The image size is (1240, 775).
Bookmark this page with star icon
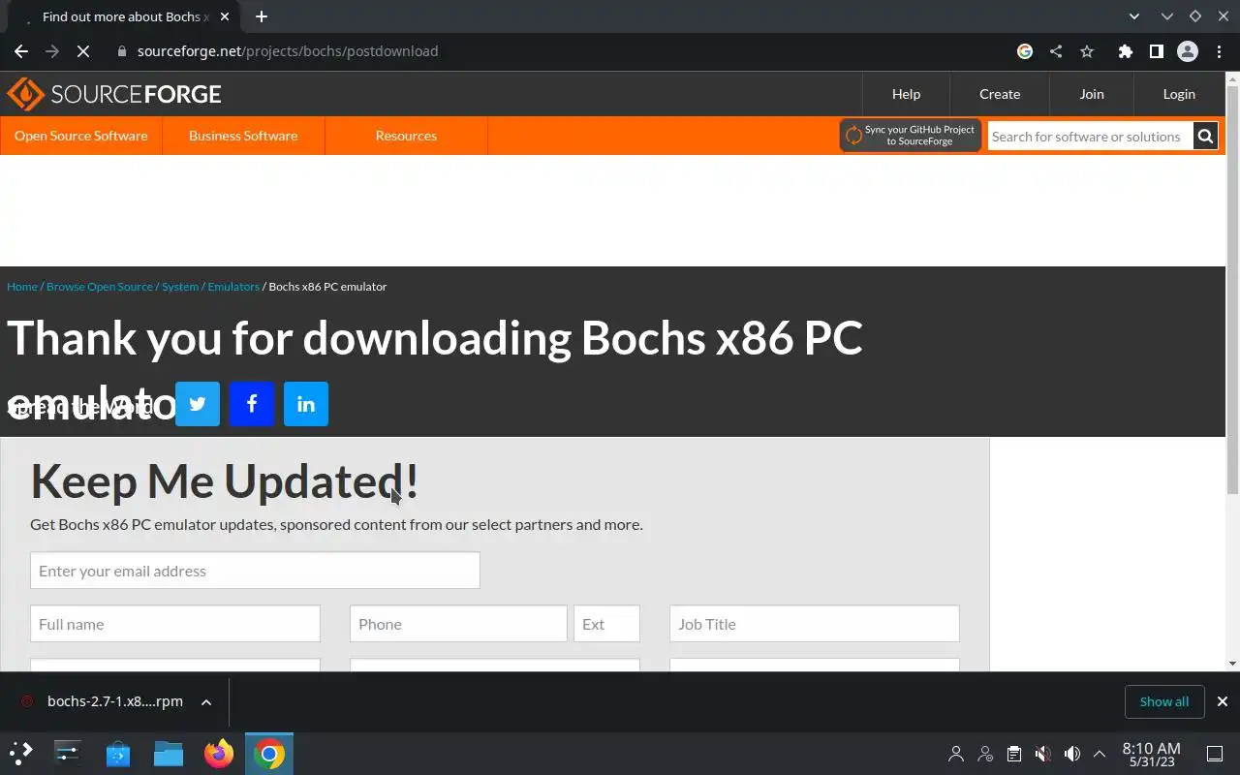pos(1087,51)
